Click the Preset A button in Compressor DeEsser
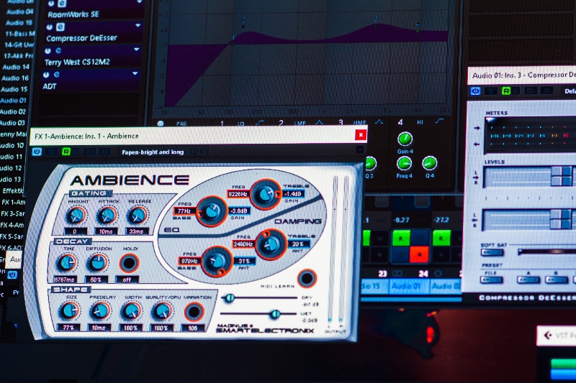The image size is (576, 383). click(x=528, y=280)
